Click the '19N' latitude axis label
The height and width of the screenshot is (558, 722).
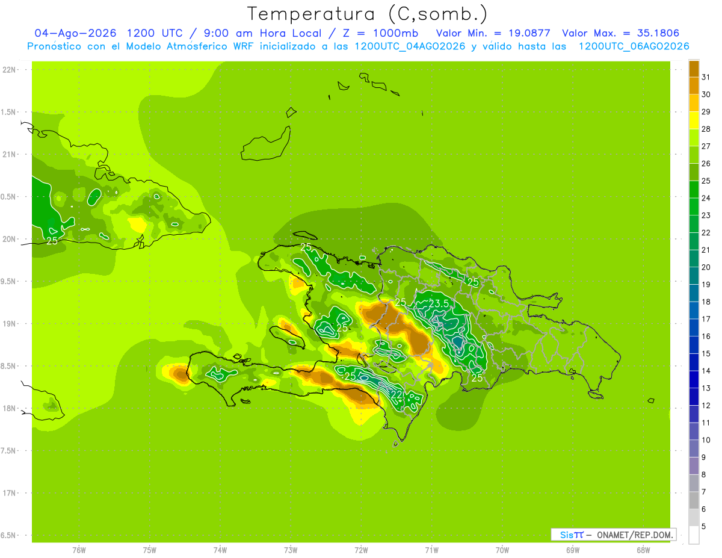[x=8, y=324]
